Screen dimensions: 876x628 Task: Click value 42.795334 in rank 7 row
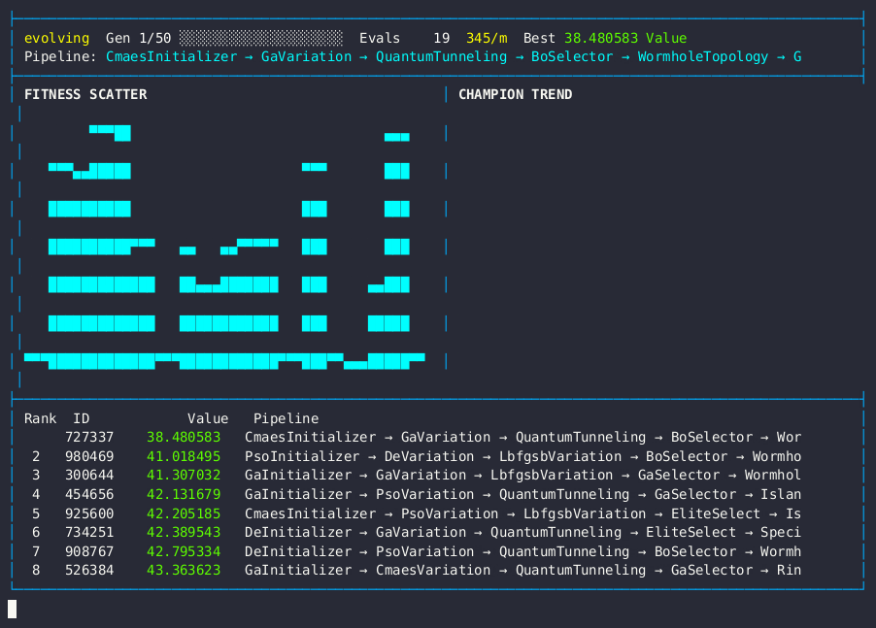pos(184,551)
